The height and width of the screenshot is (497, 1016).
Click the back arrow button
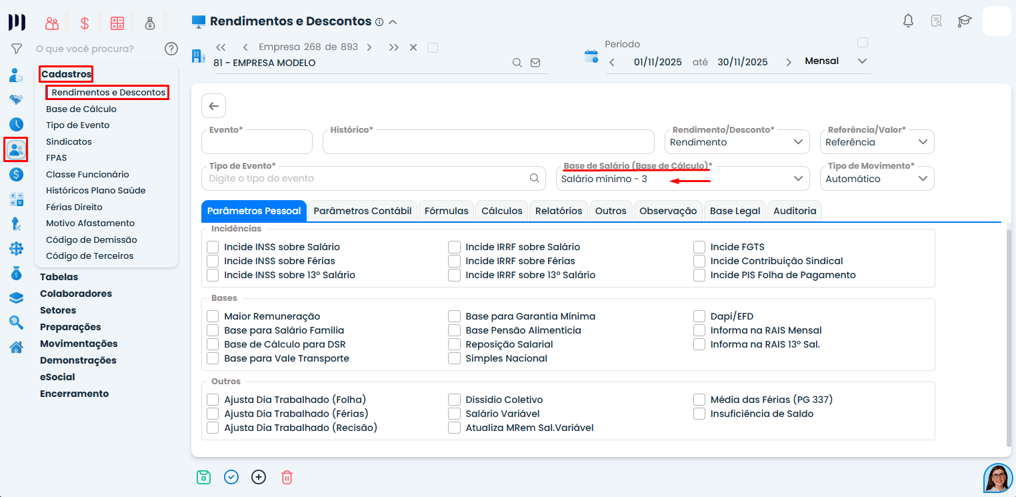pos(213,105)
